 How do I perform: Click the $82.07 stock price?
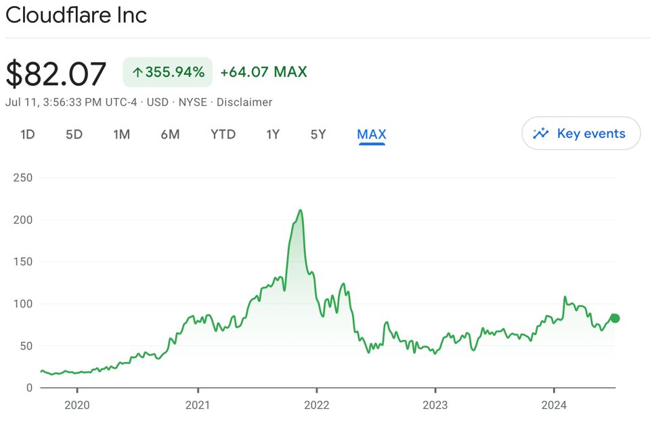(56, 74)
